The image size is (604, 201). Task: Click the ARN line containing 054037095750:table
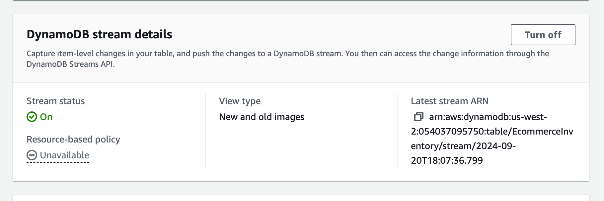pyautogui.click(x=492, y=131)
